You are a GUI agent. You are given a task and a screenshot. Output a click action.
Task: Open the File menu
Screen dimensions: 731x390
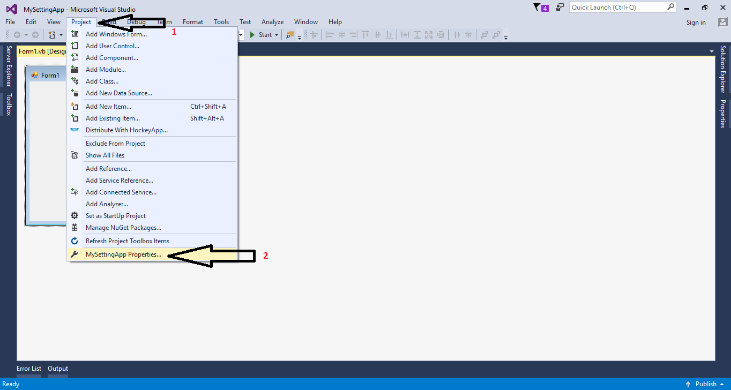(x=10, y=22)
